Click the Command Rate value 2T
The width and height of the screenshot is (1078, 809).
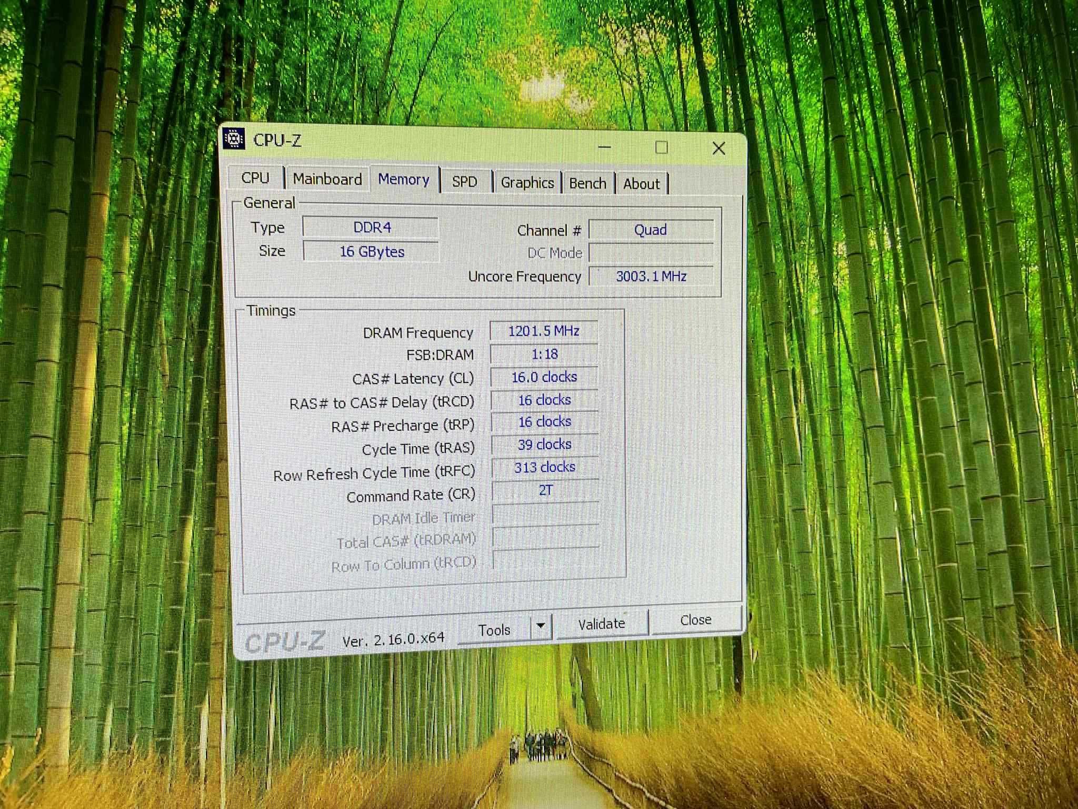(545, 490)
